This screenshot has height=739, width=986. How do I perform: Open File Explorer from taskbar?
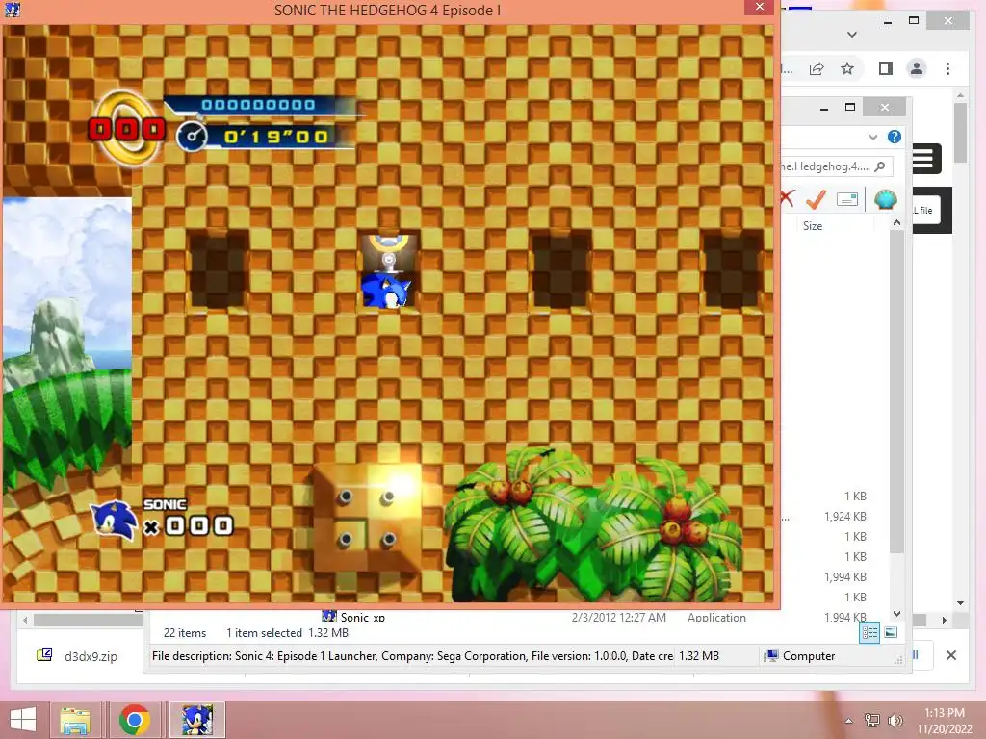tap(75, 720)
